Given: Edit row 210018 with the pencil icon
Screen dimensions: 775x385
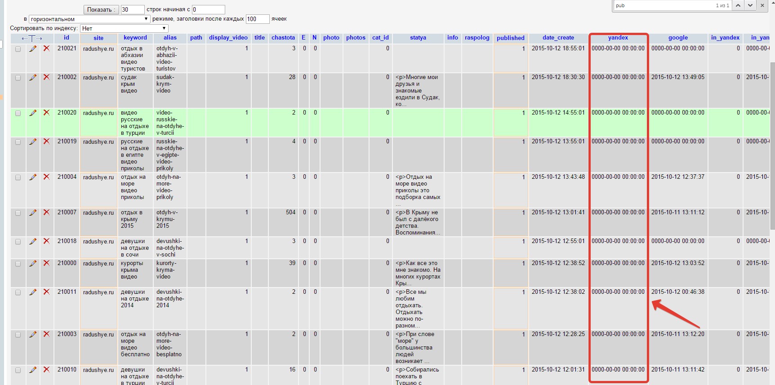Looking at the screenshot, I should (33, 241).
